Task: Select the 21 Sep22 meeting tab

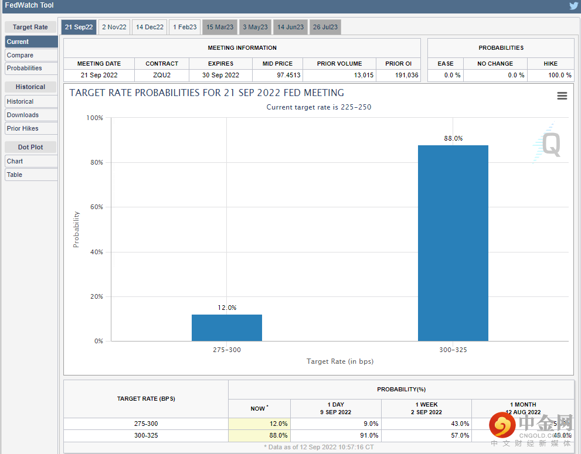Action: (x=79, y=27)
